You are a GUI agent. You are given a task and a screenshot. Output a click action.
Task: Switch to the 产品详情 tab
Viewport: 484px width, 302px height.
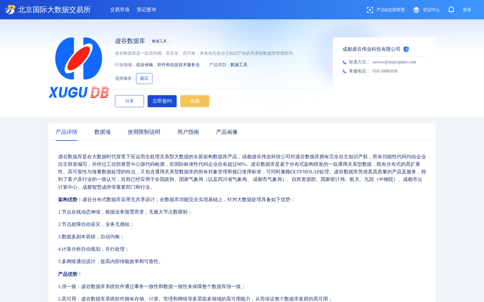click(x=67, y=132)
